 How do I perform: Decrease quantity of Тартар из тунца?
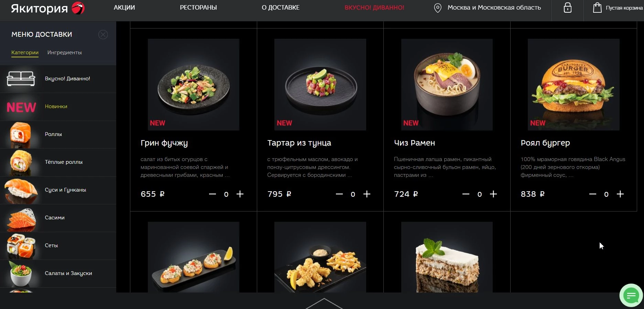(x=339, y=194)
